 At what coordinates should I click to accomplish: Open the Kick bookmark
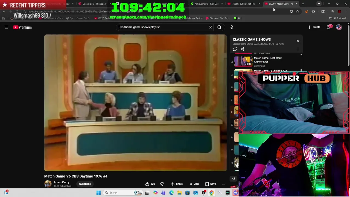coord(238,18)
